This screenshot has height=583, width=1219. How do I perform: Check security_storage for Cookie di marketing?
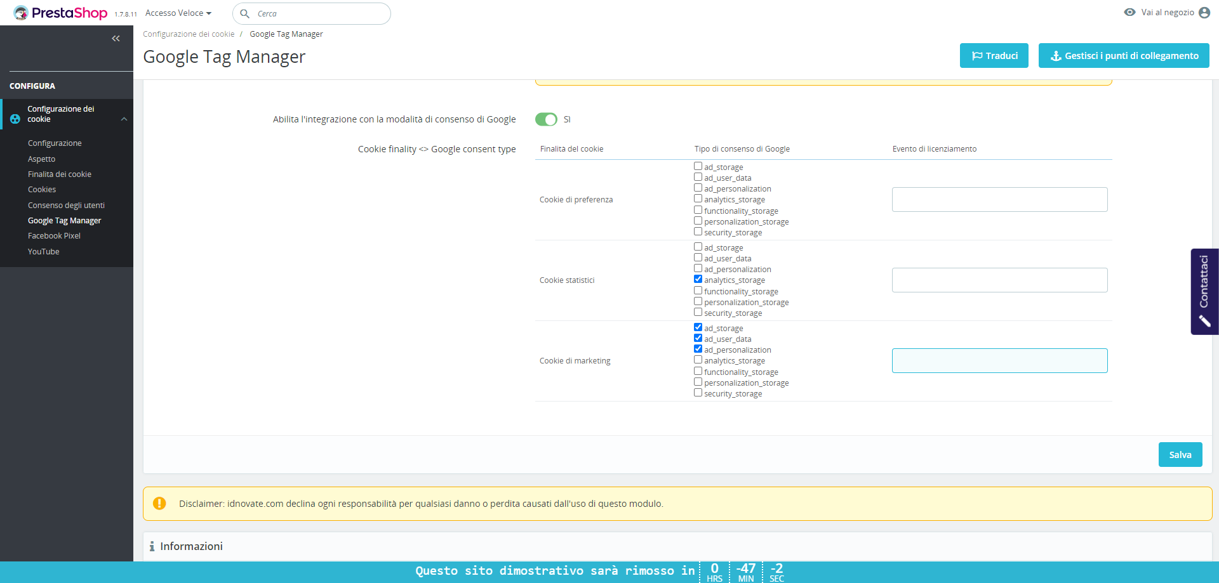click(x=698, y=393)
